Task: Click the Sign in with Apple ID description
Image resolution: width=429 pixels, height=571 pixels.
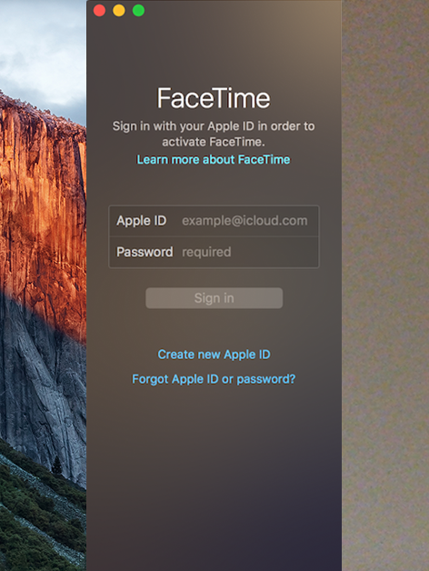Action: pyautogui.click(x=214, y=134)
